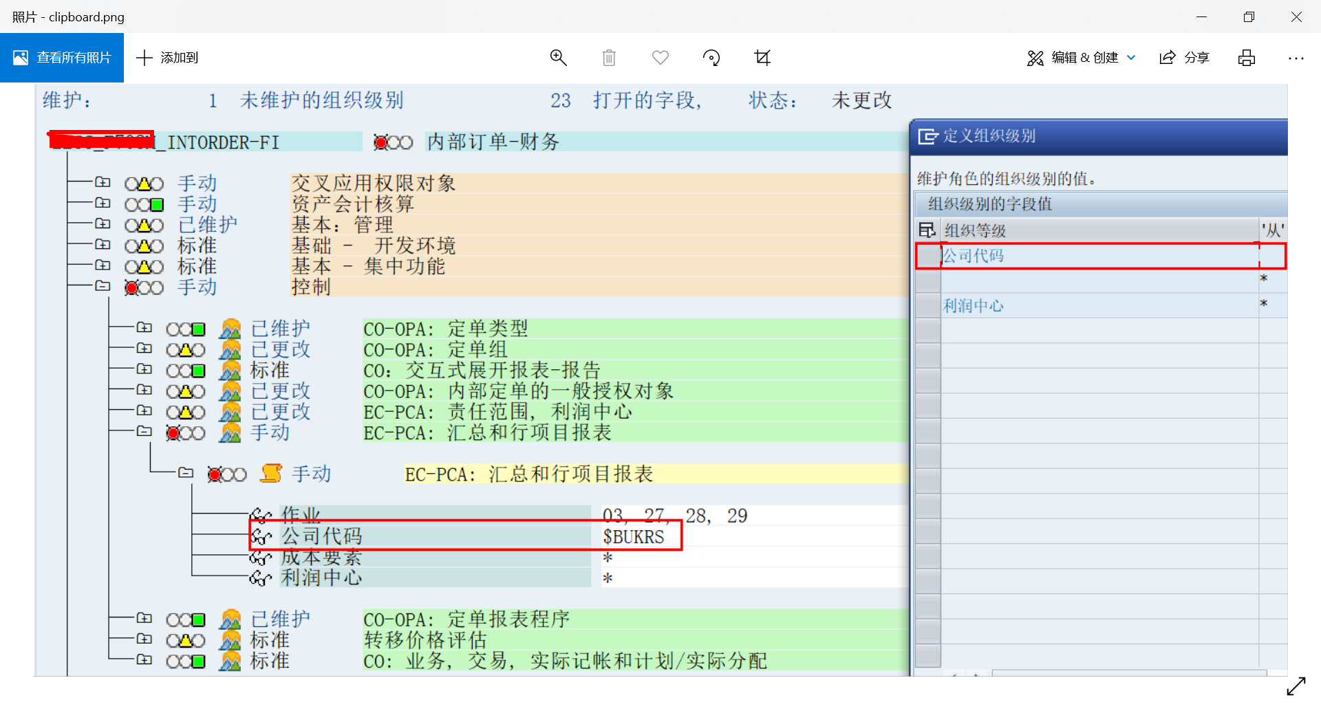Viewport: 1321px width, 711px height.
Task: Click the table settings icon beside 组织等级 header
Action: pyautogui.click(x=927, y=230)
